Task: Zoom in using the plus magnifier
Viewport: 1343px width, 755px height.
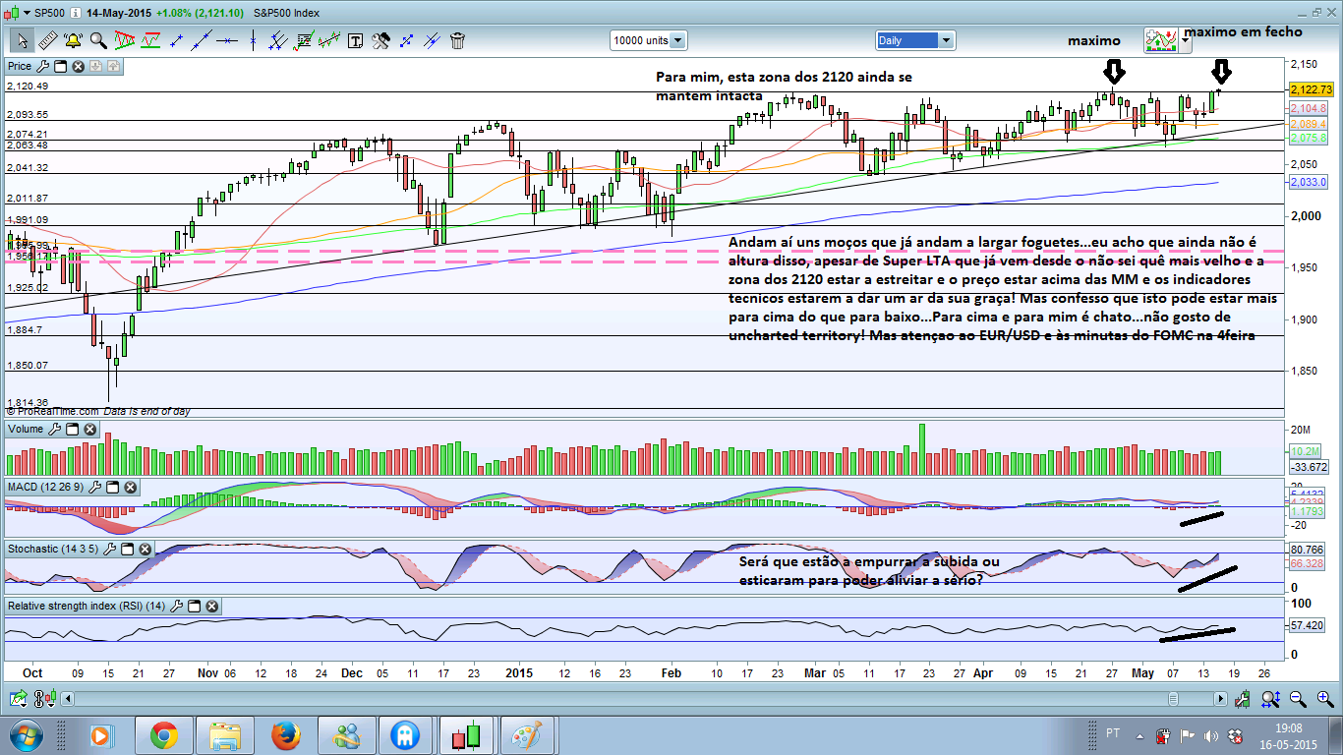Action: (1323, 698)
